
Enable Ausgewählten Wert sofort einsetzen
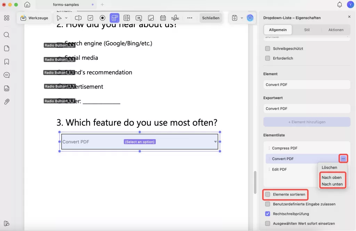(268, 223)
